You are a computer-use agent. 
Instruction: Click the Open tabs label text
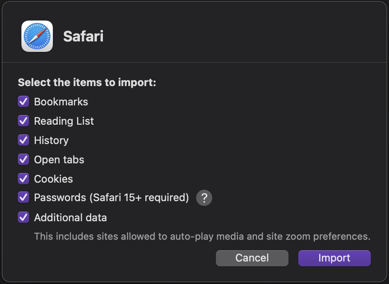59,159
